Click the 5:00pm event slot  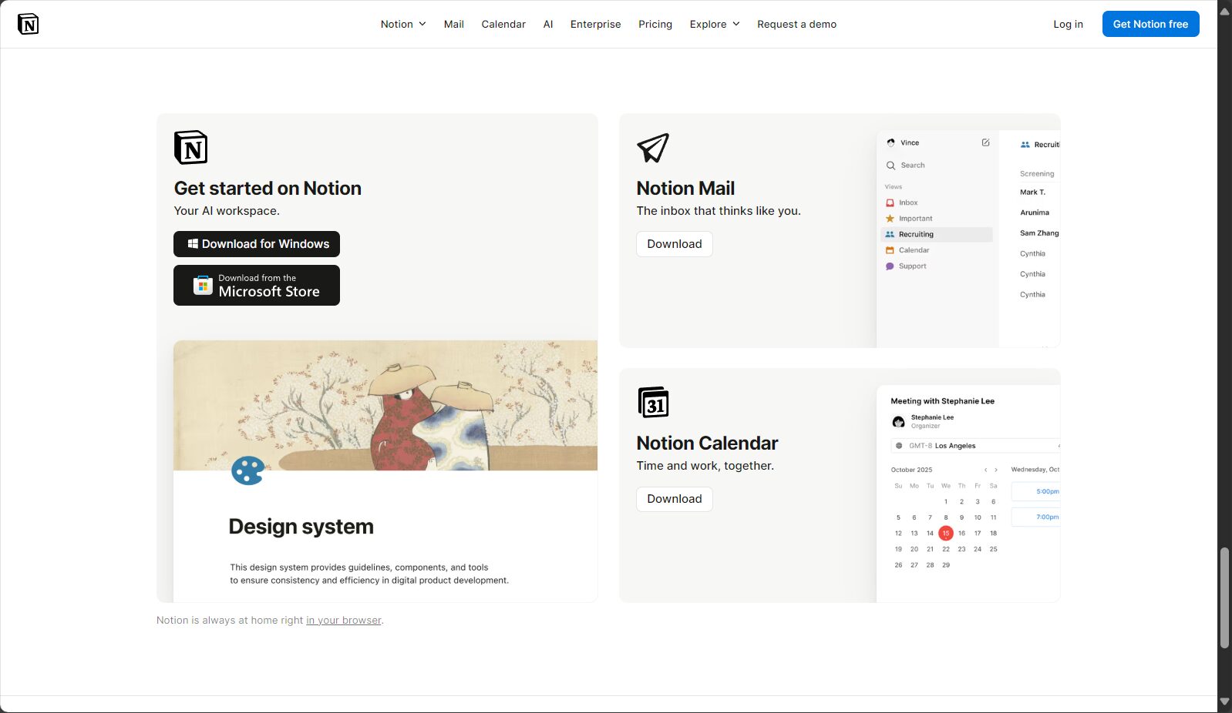point(1035,491)
